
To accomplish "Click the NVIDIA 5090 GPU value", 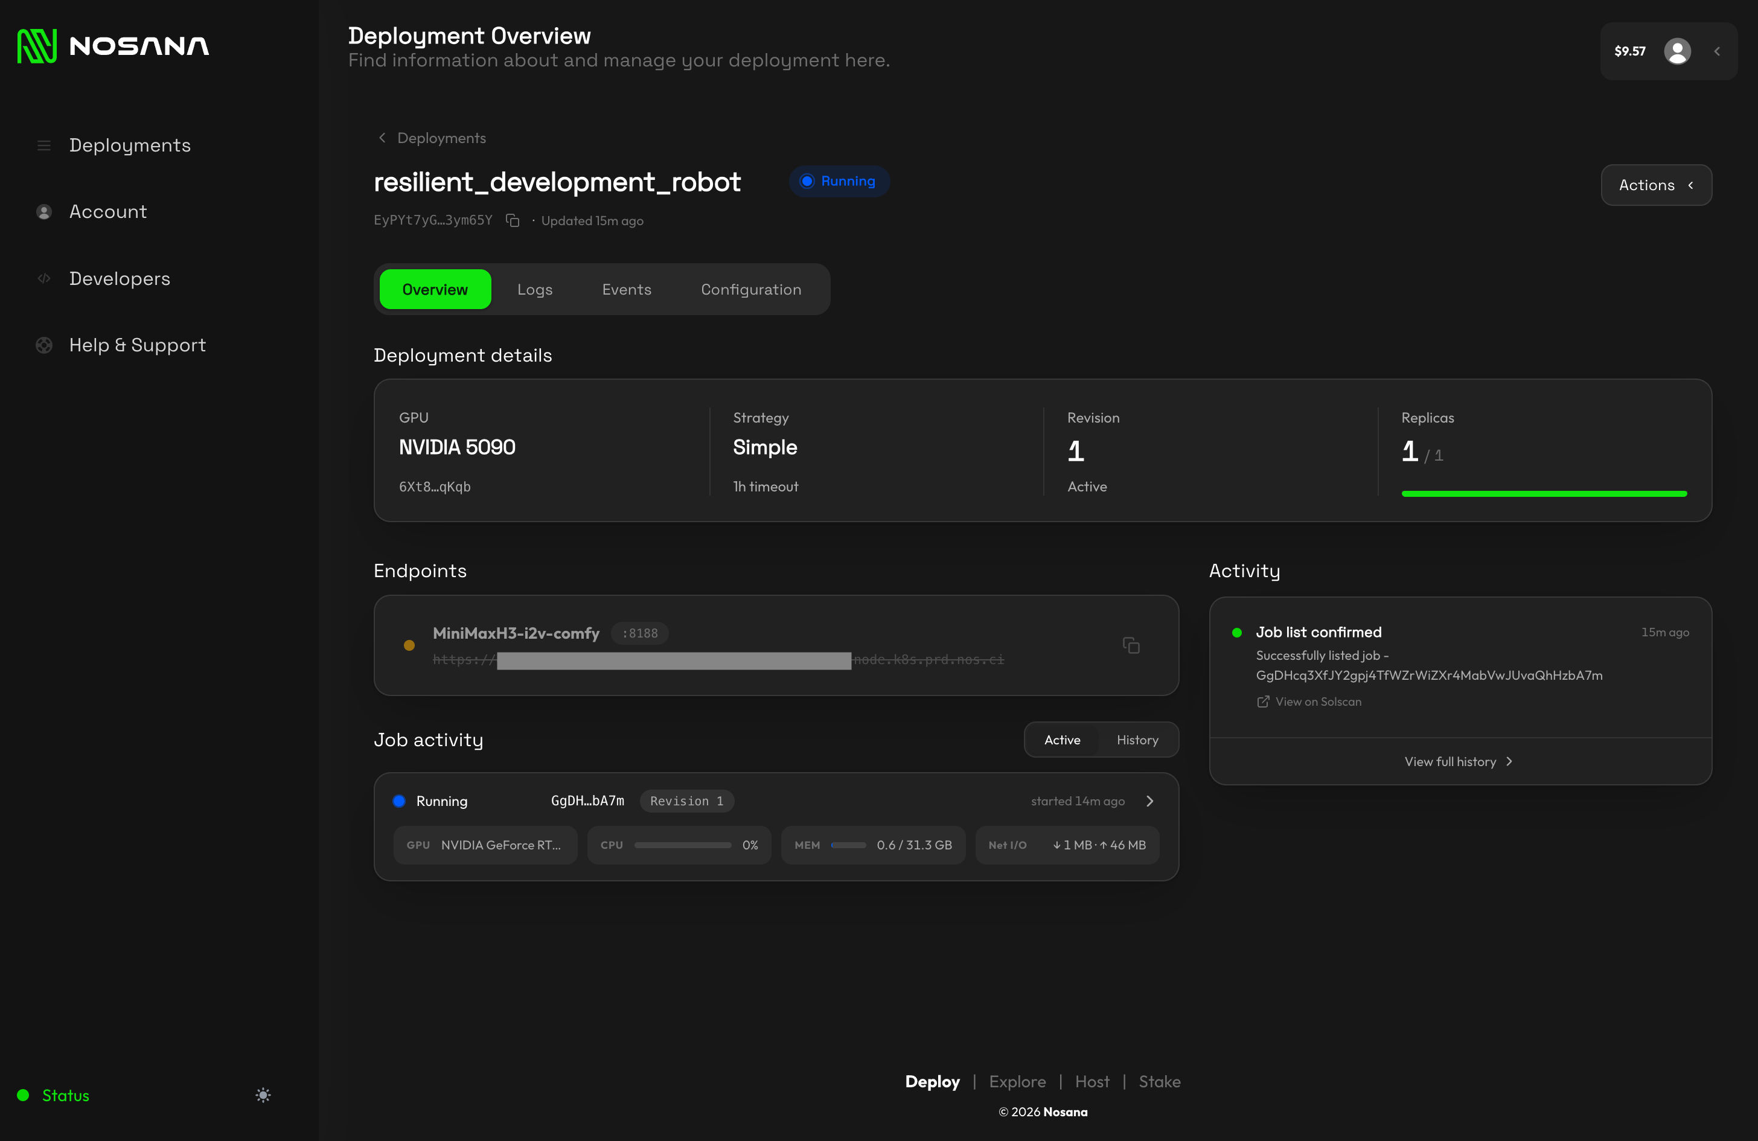I will (457, 447).
